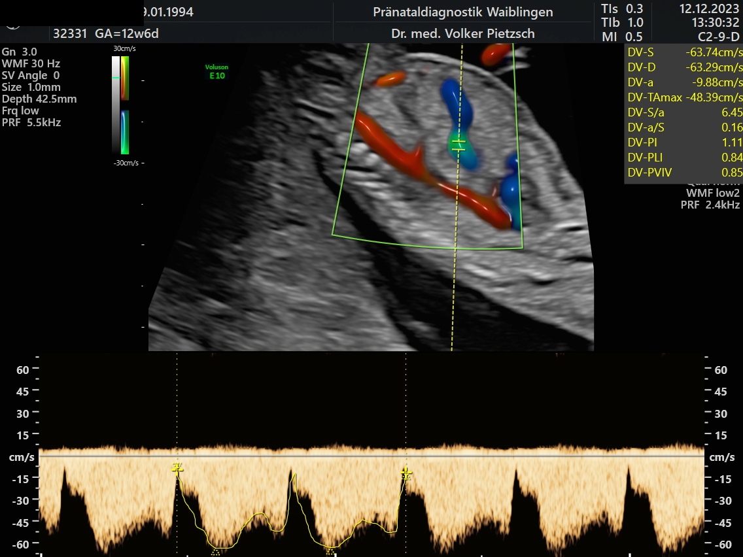Click the Voluson E10 logo

click(x=216, y=71)
